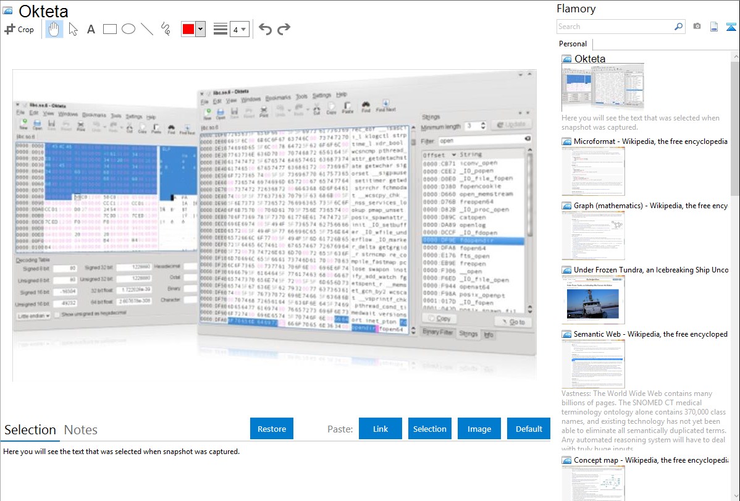Paste as Image
The height and width of the screenshot is (501, 740).
(x=479, y=429)
